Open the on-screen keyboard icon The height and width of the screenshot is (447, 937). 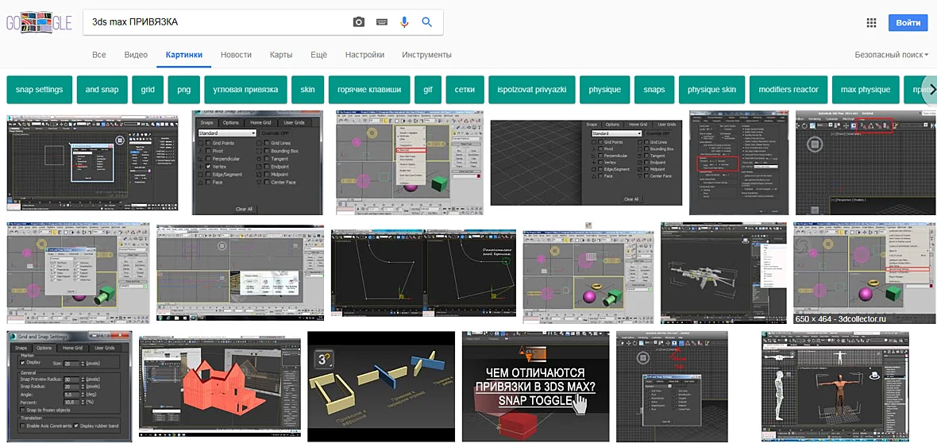382,22
